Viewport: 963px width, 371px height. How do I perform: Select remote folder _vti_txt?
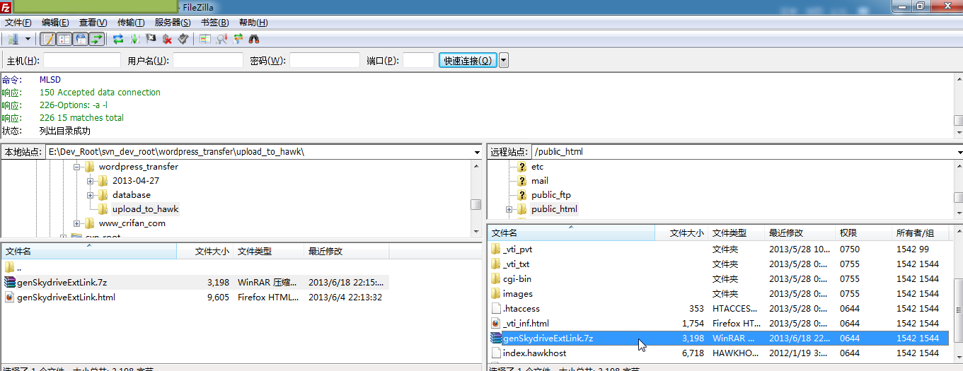718,264
